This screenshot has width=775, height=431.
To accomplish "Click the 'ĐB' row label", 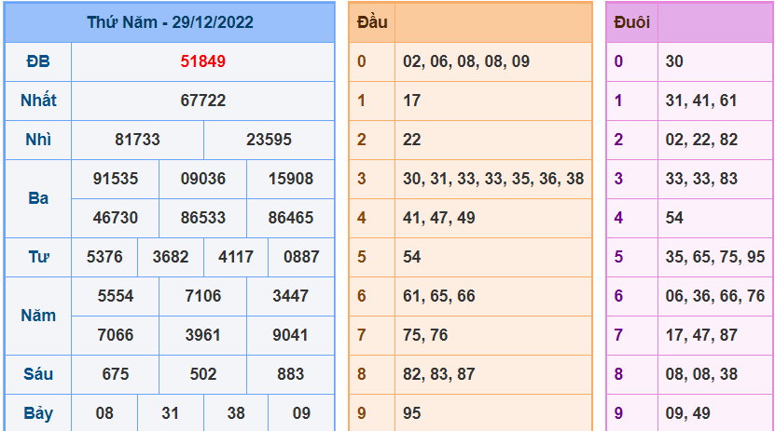I will [x=38, y=61].
